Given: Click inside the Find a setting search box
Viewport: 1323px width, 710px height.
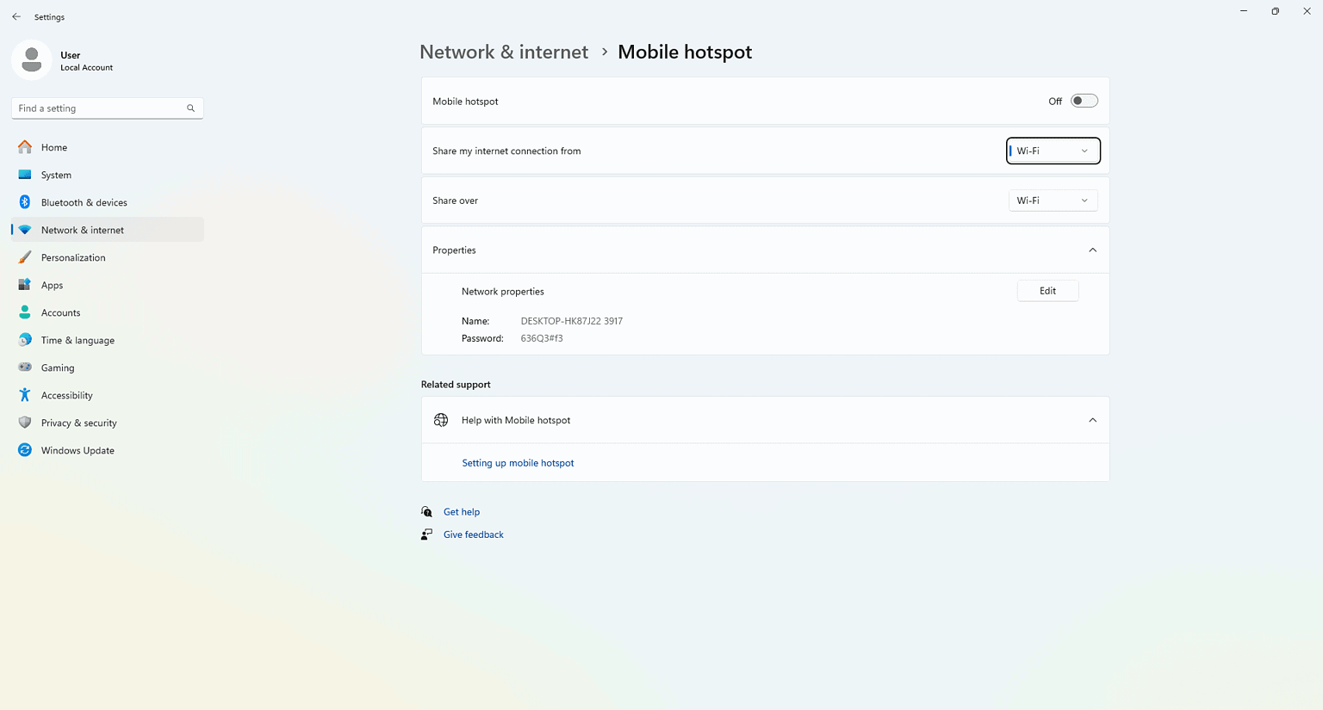Looking at the screenshot, I should pyautogui.click(x=95, y=108).
